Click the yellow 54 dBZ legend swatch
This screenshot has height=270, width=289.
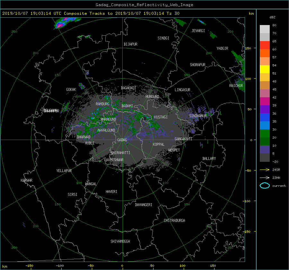265,69
